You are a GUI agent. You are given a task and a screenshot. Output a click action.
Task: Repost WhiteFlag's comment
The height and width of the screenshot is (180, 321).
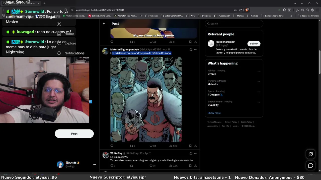(131, 165)
